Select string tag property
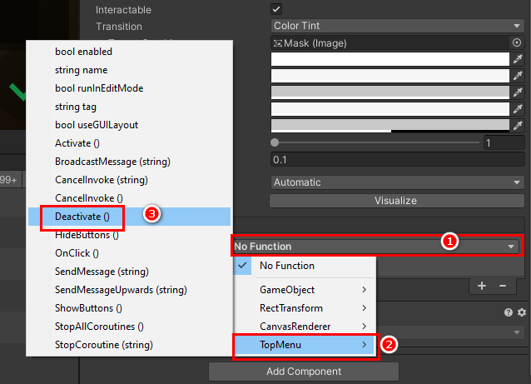The image size is (531, 384). pyautogui.click(x=129, y=107)
